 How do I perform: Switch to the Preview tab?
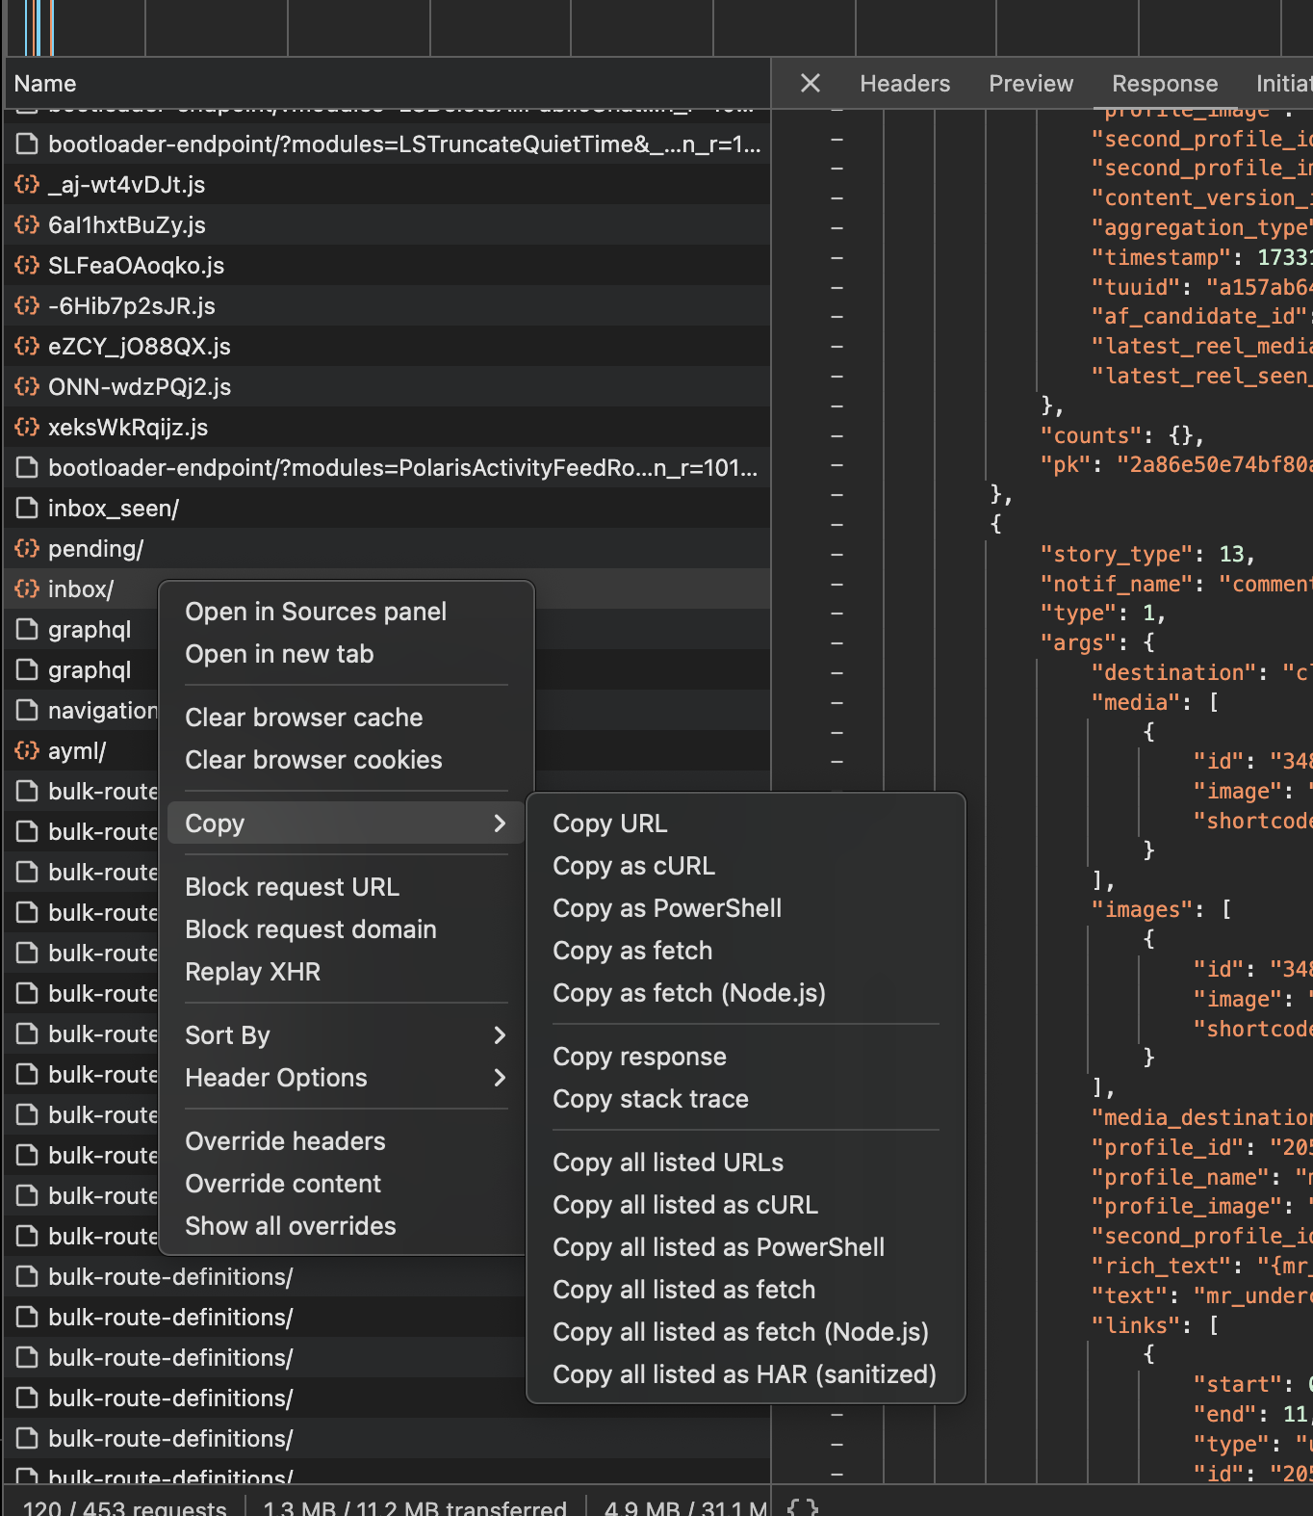click(1030, 84)
